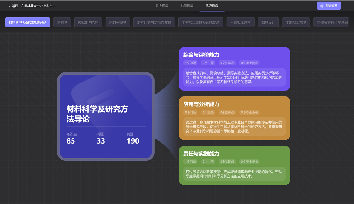Screen dimensions: 354x204
Task: Select 木材保护与功能性改良 course chip
Action: [154, 23]
